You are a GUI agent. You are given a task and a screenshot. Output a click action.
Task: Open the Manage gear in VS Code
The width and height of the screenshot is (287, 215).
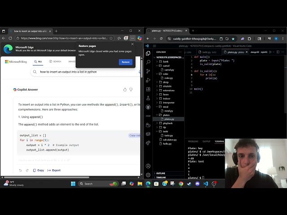click(148, 175)
